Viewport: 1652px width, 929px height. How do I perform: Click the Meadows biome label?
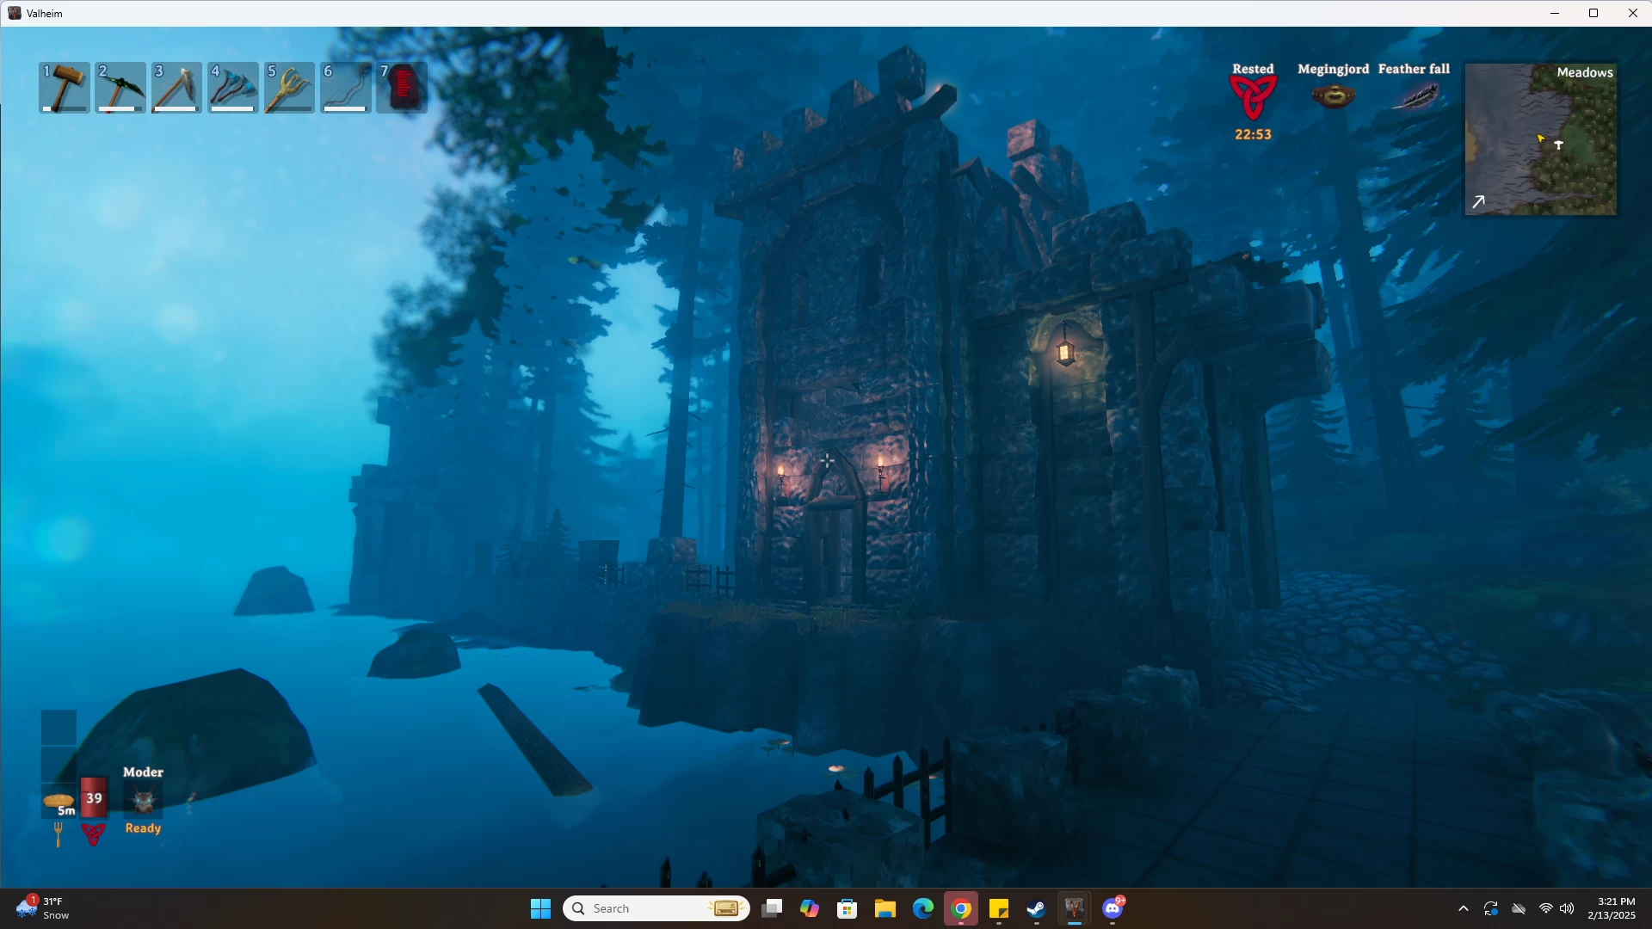pos(1585,72)
